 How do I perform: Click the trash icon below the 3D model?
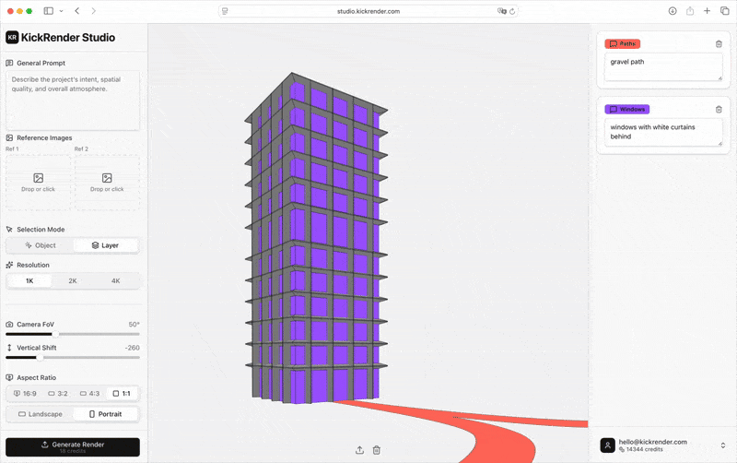coord(377,450)
